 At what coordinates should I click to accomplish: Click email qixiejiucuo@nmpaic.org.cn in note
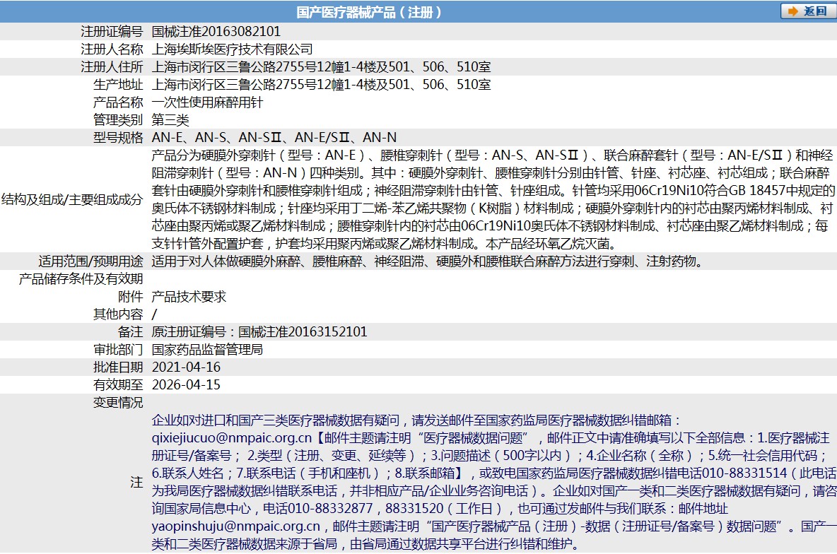[x=232, y=437]
